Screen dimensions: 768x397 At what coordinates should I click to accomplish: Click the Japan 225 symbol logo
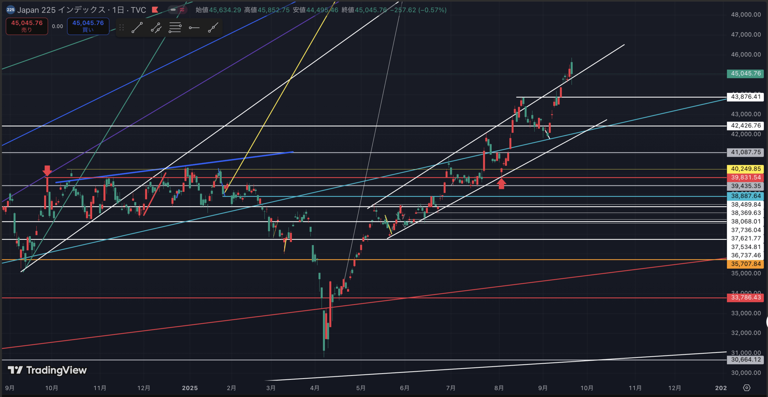pos(10,10)
